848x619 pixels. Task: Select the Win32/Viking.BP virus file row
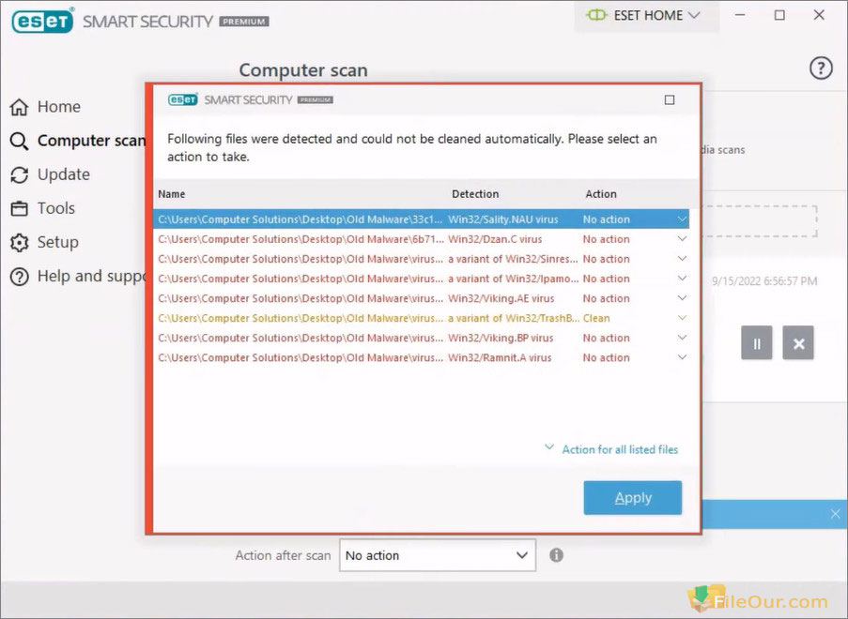[x=421, y=338]
